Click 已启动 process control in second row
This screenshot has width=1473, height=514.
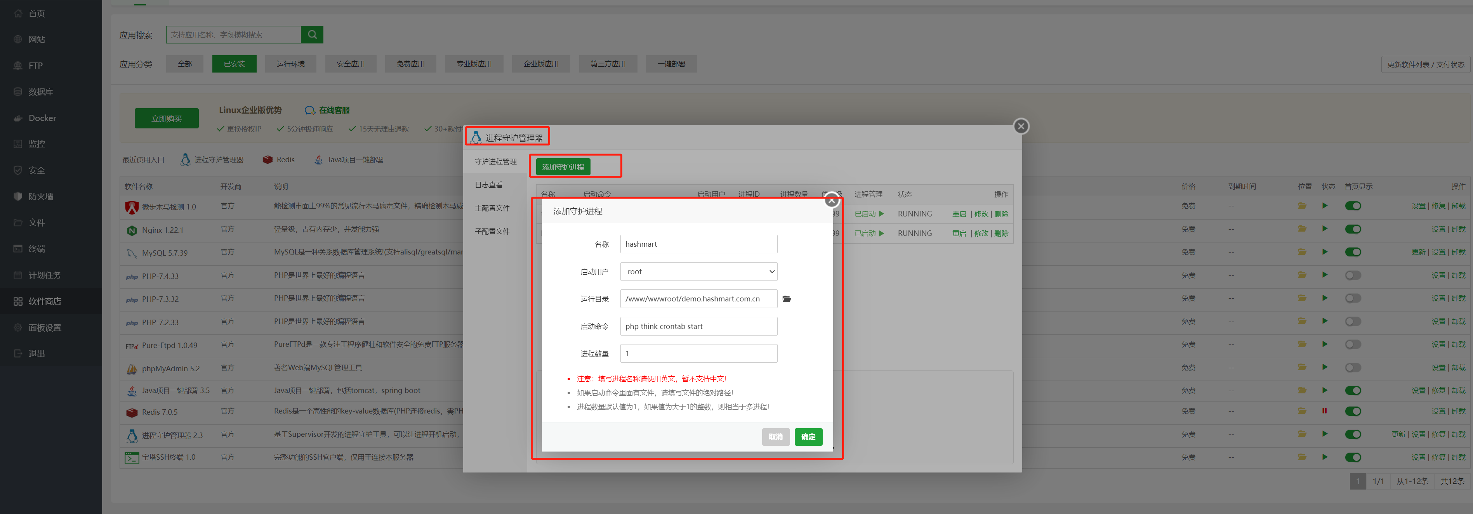(869, 234)
